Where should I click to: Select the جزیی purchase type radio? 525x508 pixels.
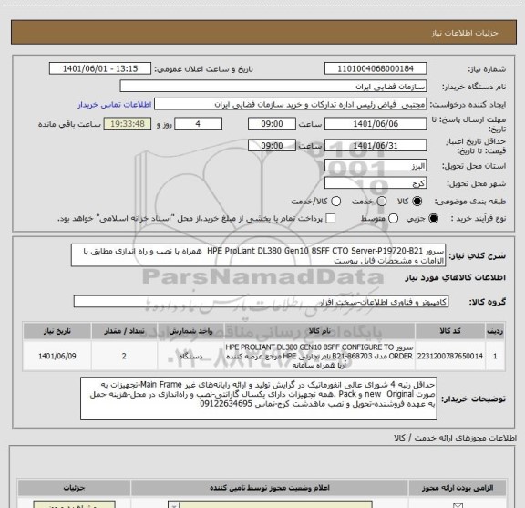tap(434, 219)
